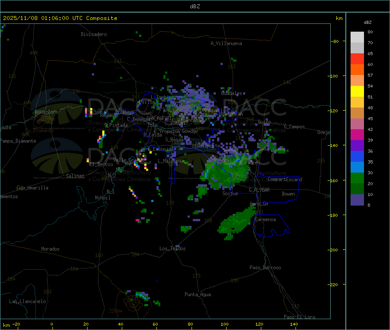Click the 140 km tick on bottom axis
Screen dimensions: 390x330
(x=294, y=324)
